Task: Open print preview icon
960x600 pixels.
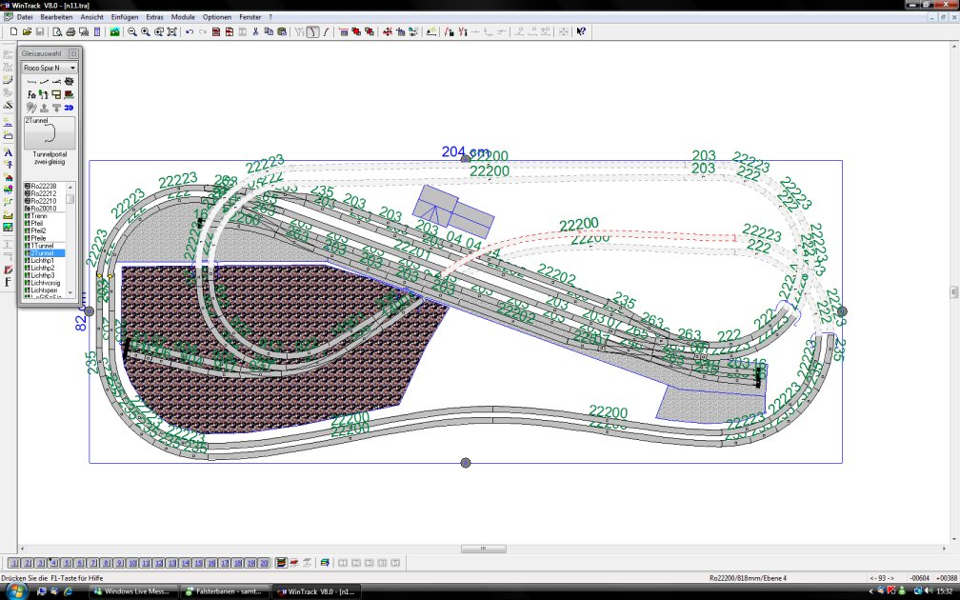Action: point(57,31)
